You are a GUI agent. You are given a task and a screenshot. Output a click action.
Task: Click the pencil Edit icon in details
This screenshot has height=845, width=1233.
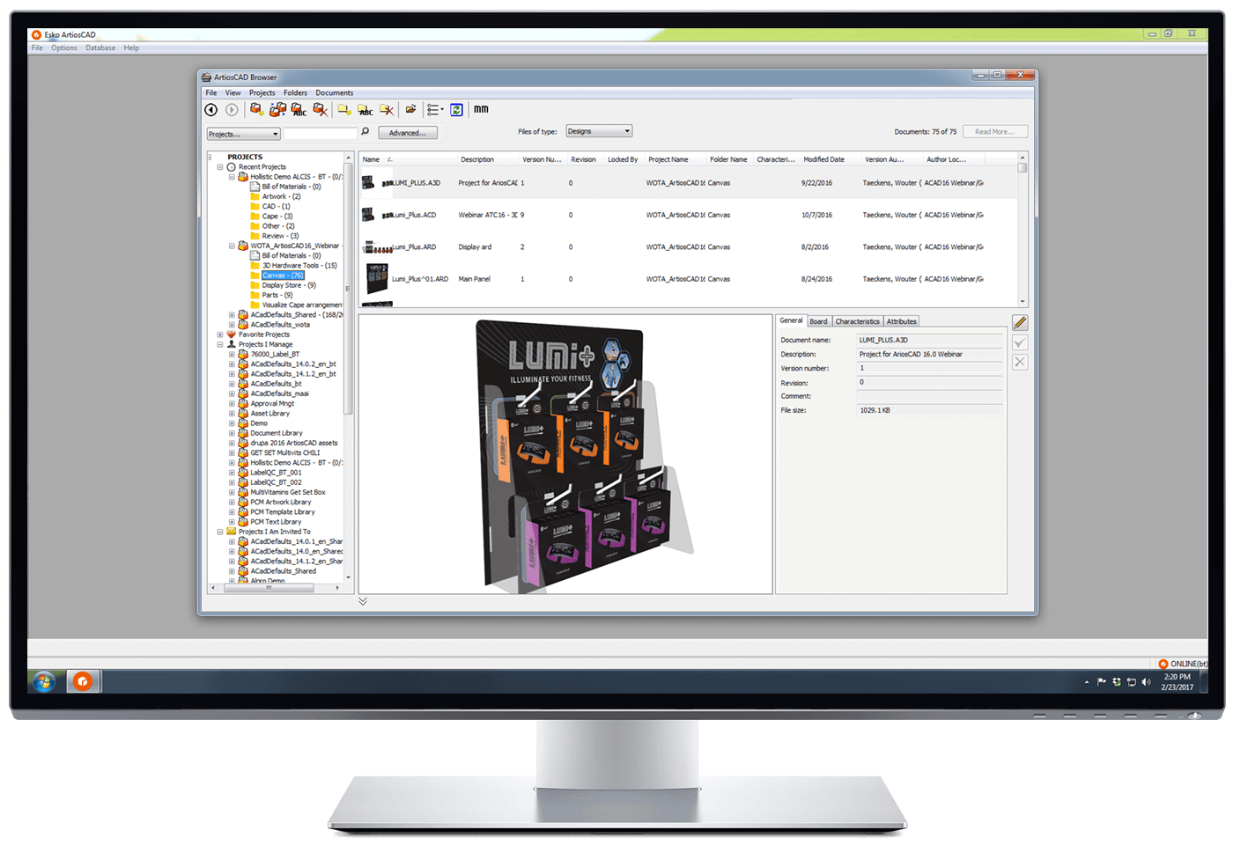1020,323
